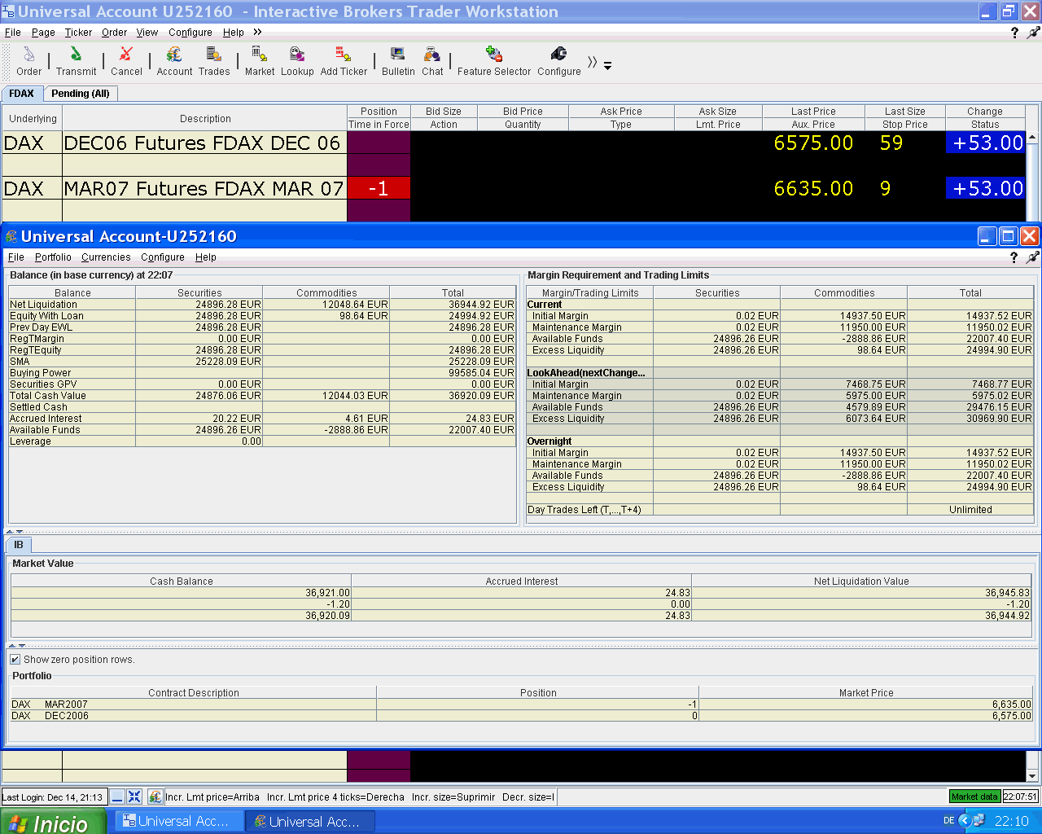Viewport: 1042px width, 834px height.
Task: Click help question mark in main window
Action: [1014, 33]
